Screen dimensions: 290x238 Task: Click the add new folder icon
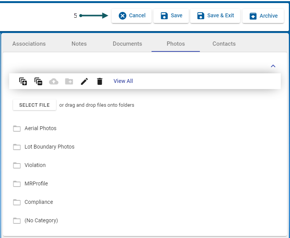click(69, 81)
